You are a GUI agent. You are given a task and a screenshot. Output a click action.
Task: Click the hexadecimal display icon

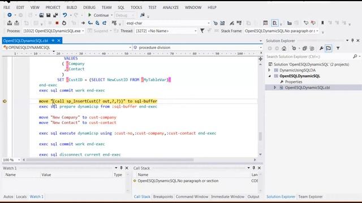point(114,23)
